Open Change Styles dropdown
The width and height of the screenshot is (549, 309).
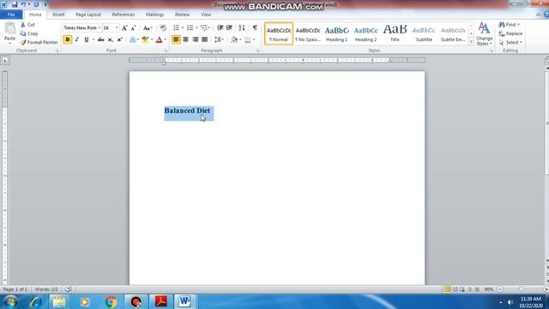tap(484, 34)
